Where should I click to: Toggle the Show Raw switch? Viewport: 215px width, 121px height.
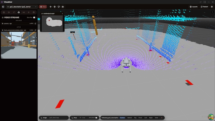[x=34, y=17]
